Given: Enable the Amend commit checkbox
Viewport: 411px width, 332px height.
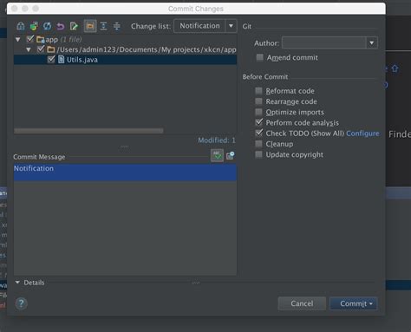Looking at the screenshot, I should click(x=259, y=57).
